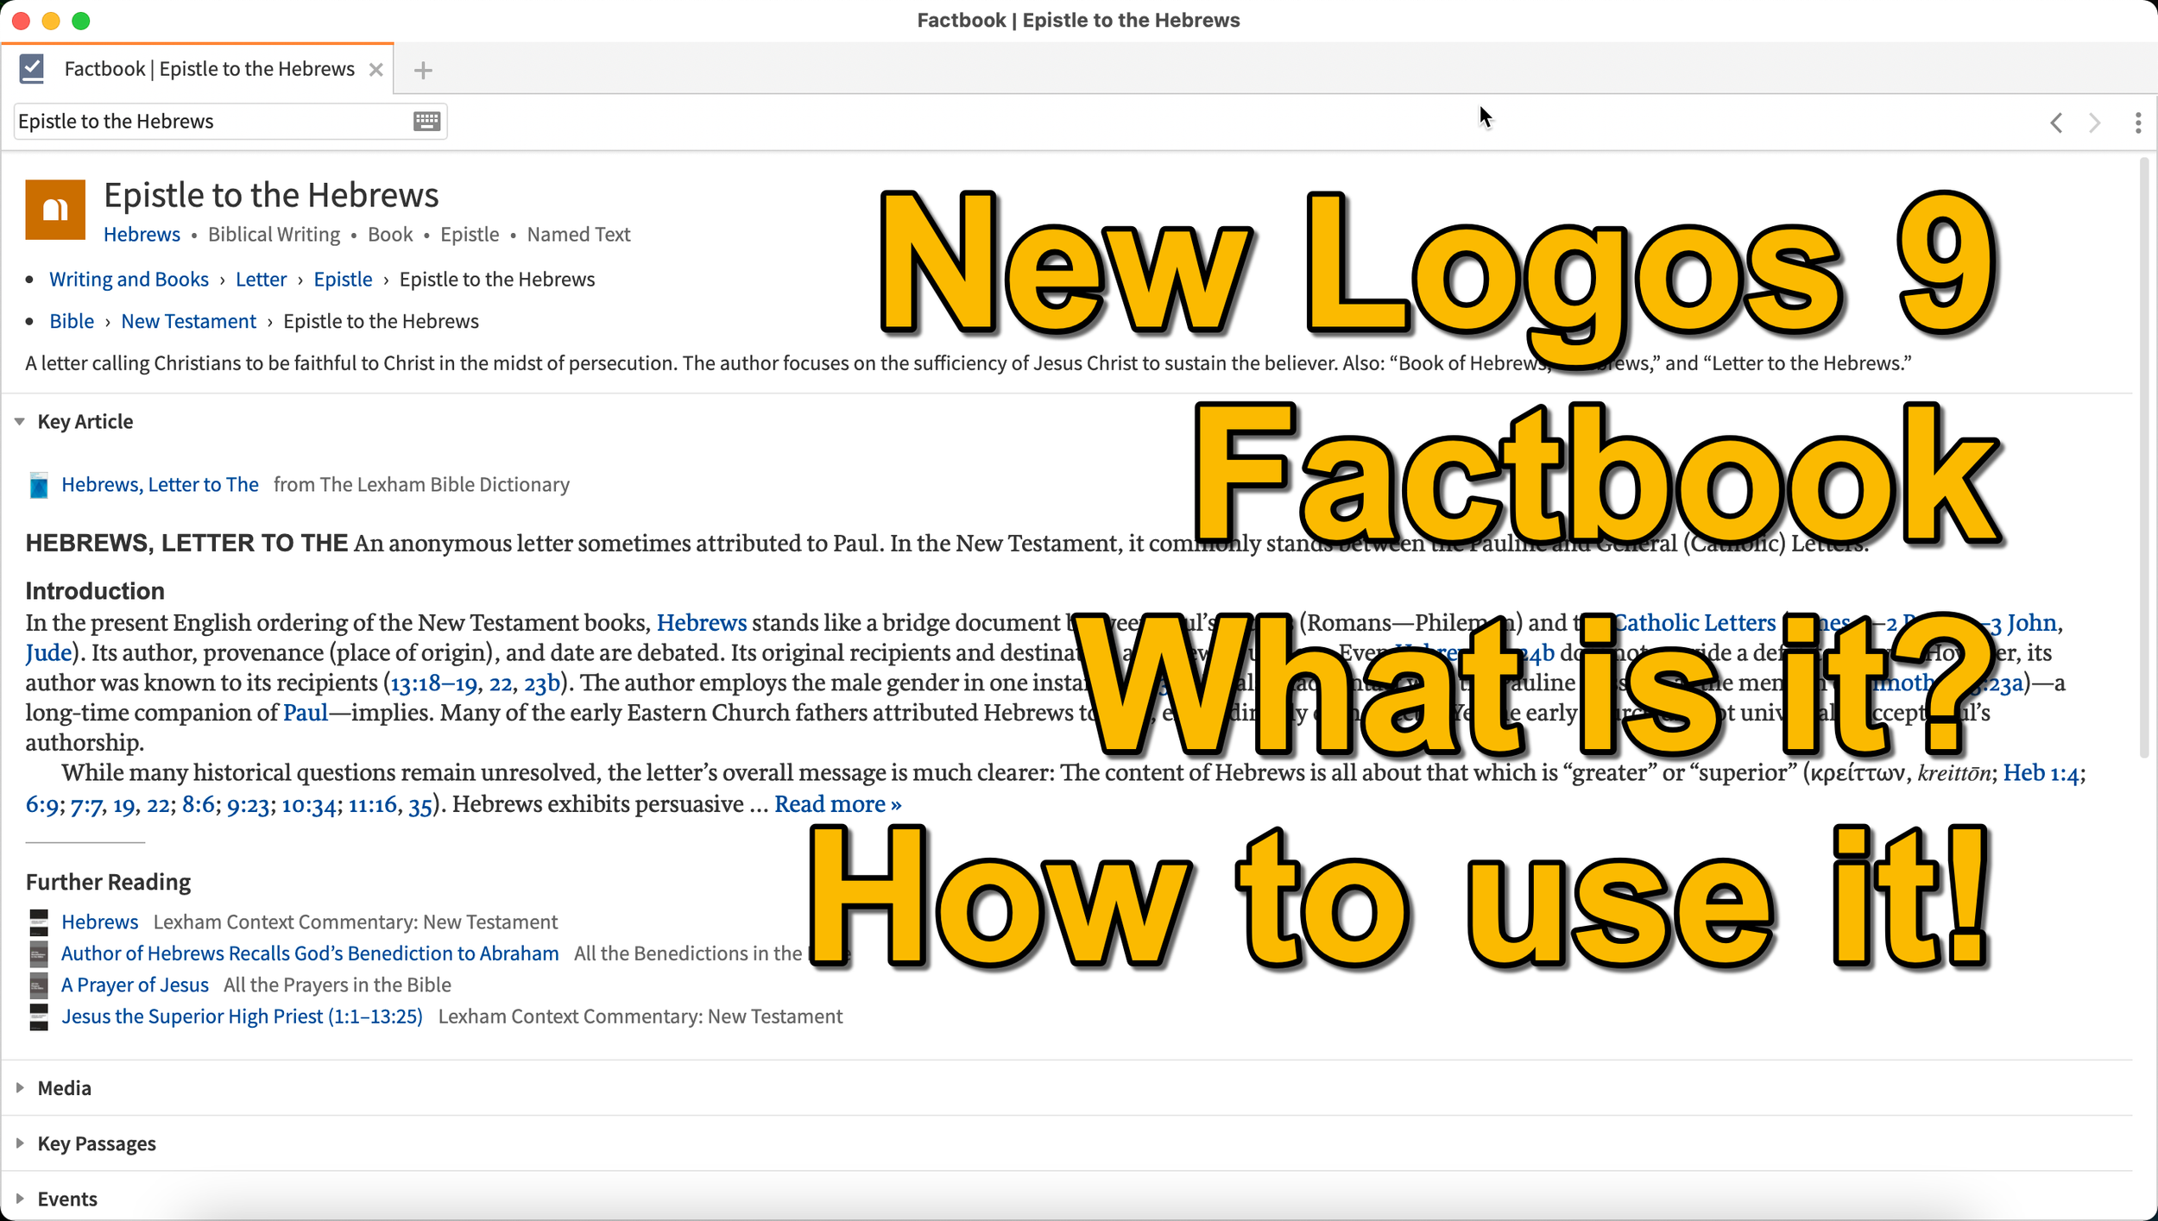Click the 10:34 verse reference
The width and height of the screenshot is (2158, 1221).
[308, 805]
